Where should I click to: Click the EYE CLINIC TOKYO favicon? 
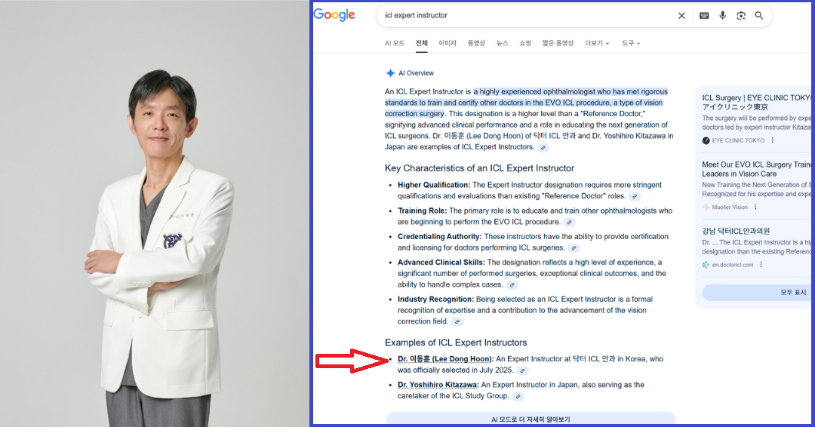click(706, 140)
